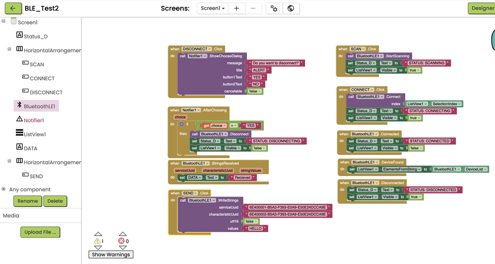This screenshot has width=495, height=264.
Task: Collapse the Screen1 tree node
Action: click(x=4, y=21)
